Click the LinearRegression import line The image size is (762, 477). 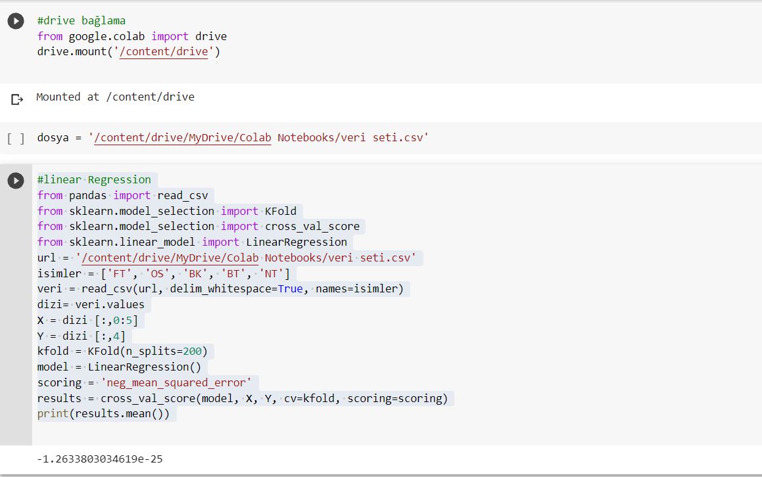pyautogui.click(x=192, y=242)
